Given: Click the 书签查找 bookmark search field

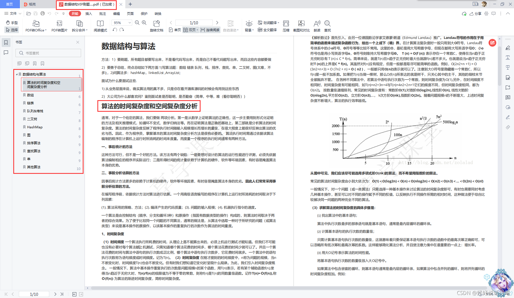Looking at the screenshot, I should 48,53.
